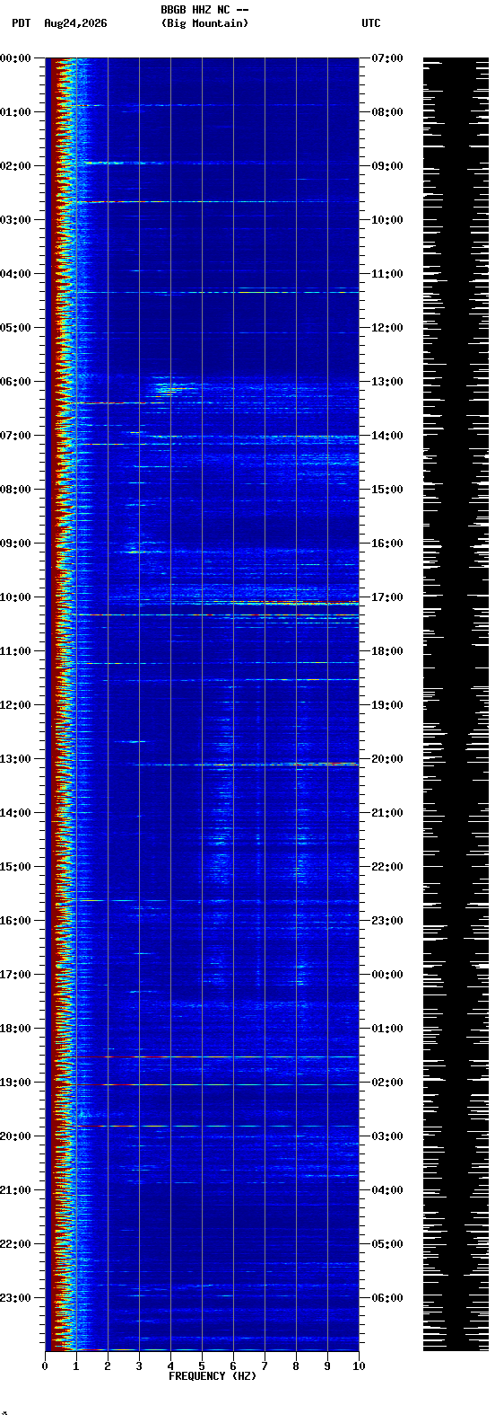495x1423 pixels.
Task: Click the "FREQUENCY (HZ)" axis label
Action: point(213,1375)
